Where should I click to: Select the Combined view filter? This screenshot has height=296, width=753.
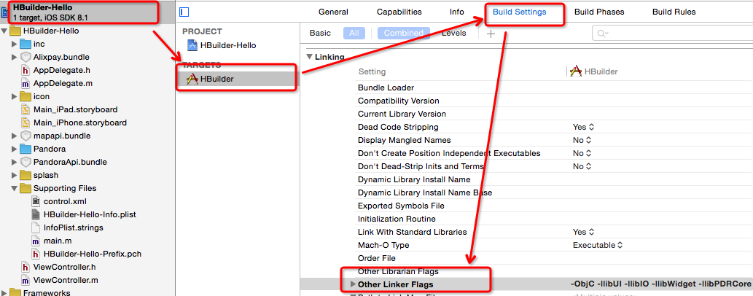(x=403, y=33)
